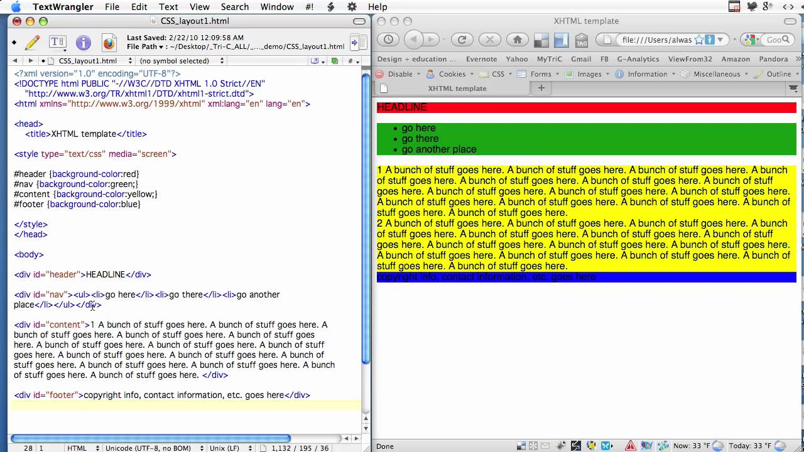Viewport: 804px width, 452px height.
Task: Expand the Images web developer menu
Action: pos(588,73)
